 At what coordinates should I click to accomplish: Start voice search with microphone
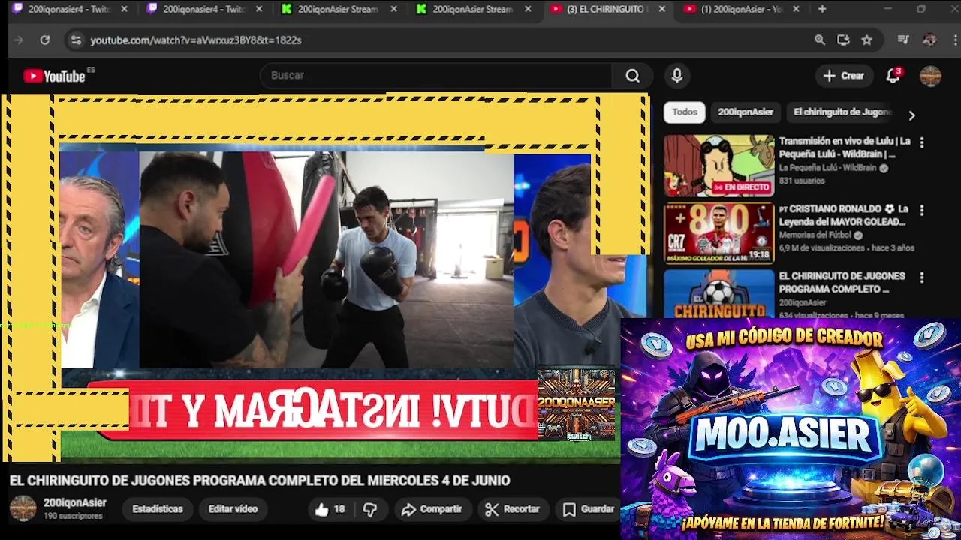point(676,76)
